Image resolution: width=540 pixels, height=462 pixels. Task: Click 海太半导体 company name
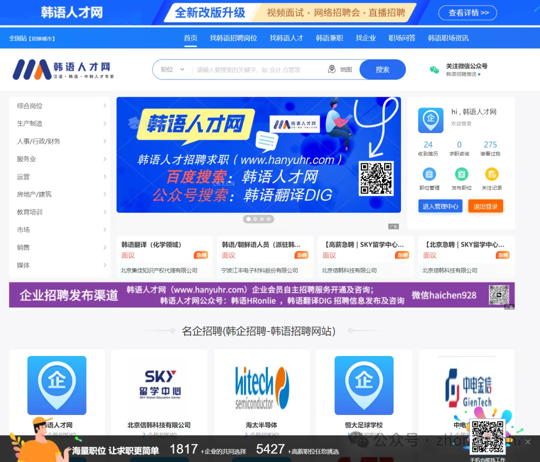pos(261,425)
